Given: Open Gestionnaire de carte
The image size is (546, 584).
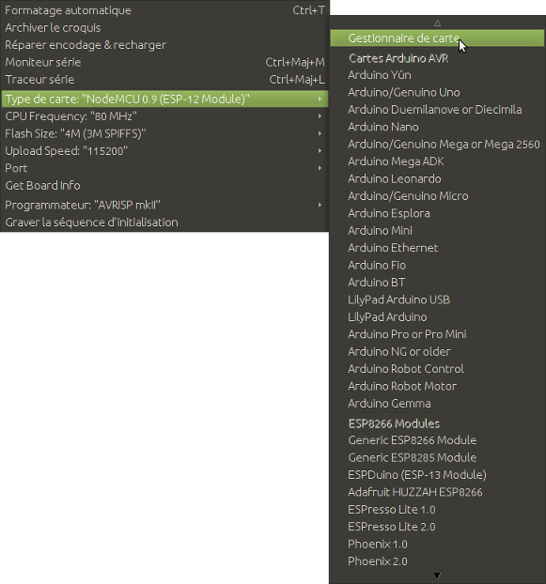Looking at the screenshot, I should point(437,38).
